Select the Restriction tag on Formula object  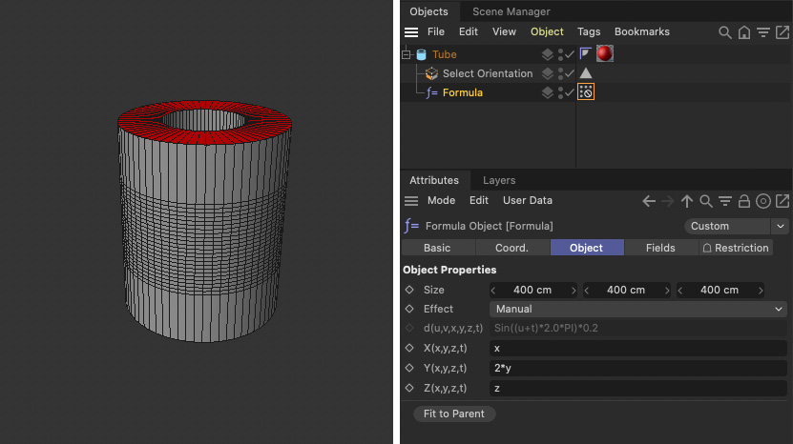pyautogui.click(x=586, y=92)
